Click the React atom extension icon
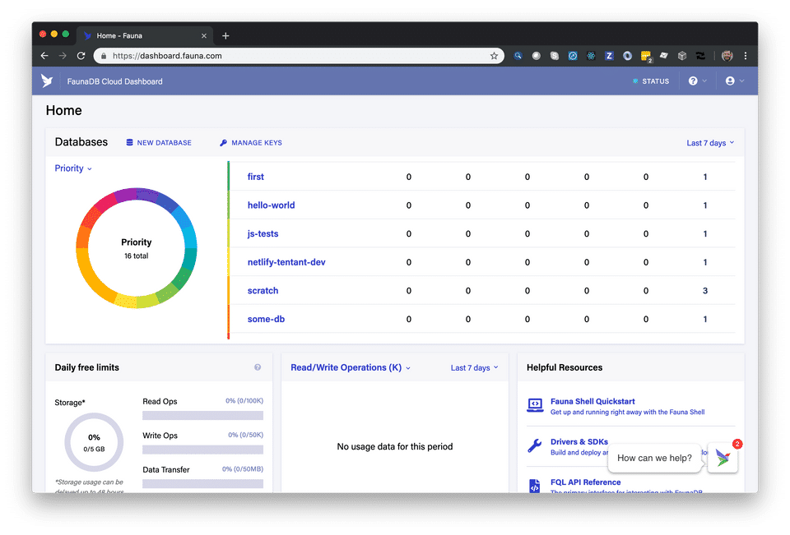 pos(591,56)
